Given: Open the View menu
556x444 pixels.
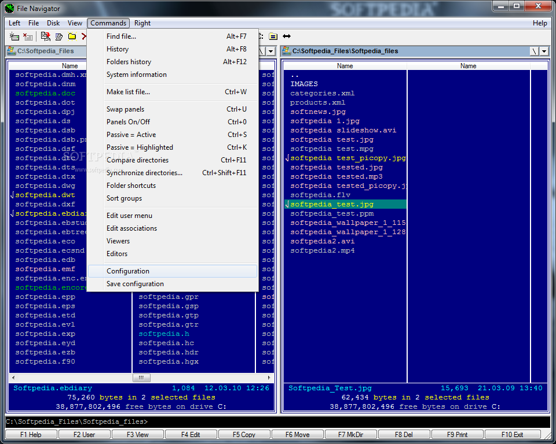Looking at the screenshot, I should coord(75,23).
